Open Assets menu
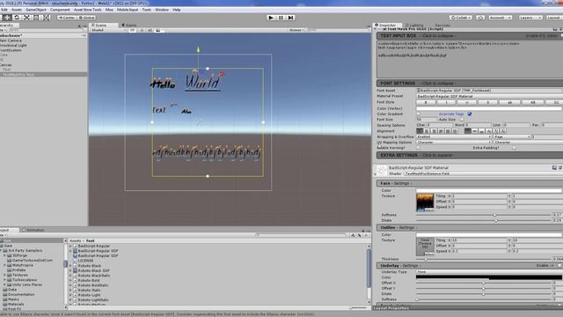Image resolution: width=563 pixels, height=317 pixels. (17, 10)
